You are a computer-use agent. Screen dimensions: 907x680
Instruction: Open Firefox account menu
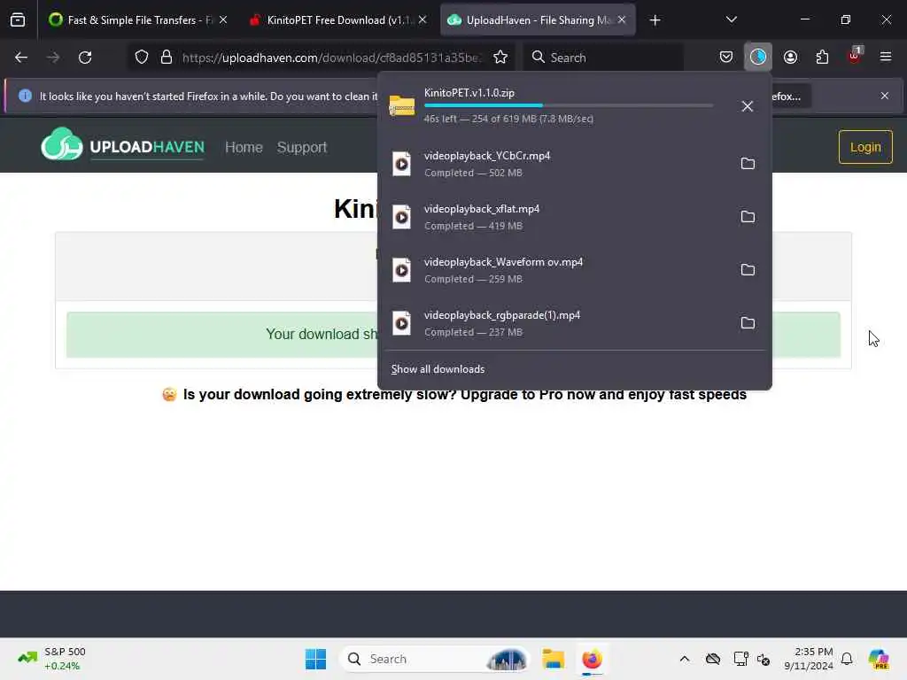[791, 58]
